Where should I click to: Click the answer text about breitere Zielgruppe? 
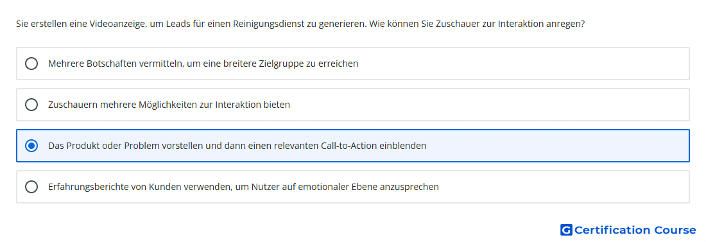(x=203, y=64)
